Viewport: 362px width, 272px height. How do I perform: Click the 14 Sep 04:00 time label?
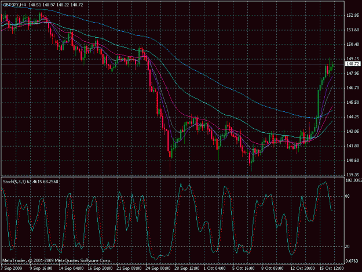(x=71, y=269)
